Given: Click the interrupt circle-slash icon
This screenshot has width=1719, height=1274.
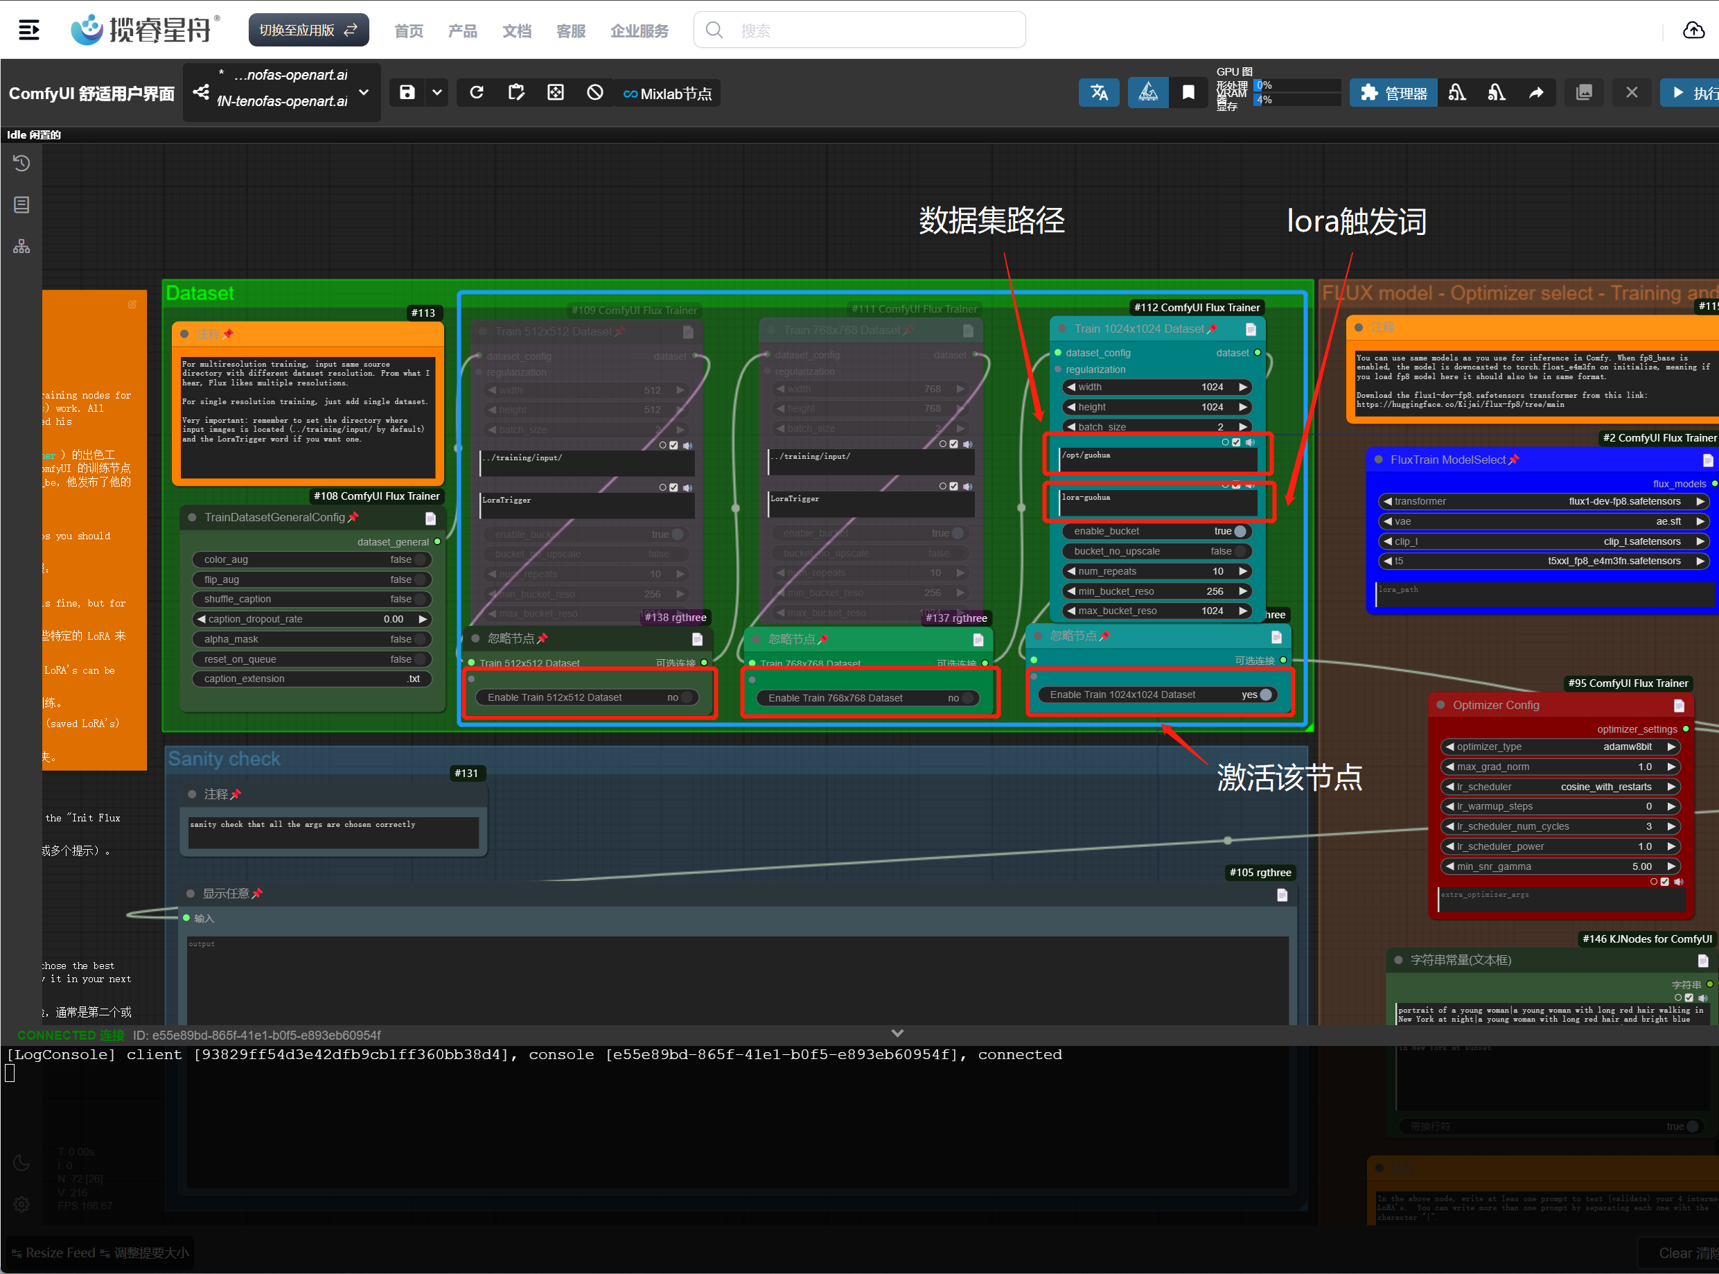Looking at the screenshot, I should (x=594, y=93).
